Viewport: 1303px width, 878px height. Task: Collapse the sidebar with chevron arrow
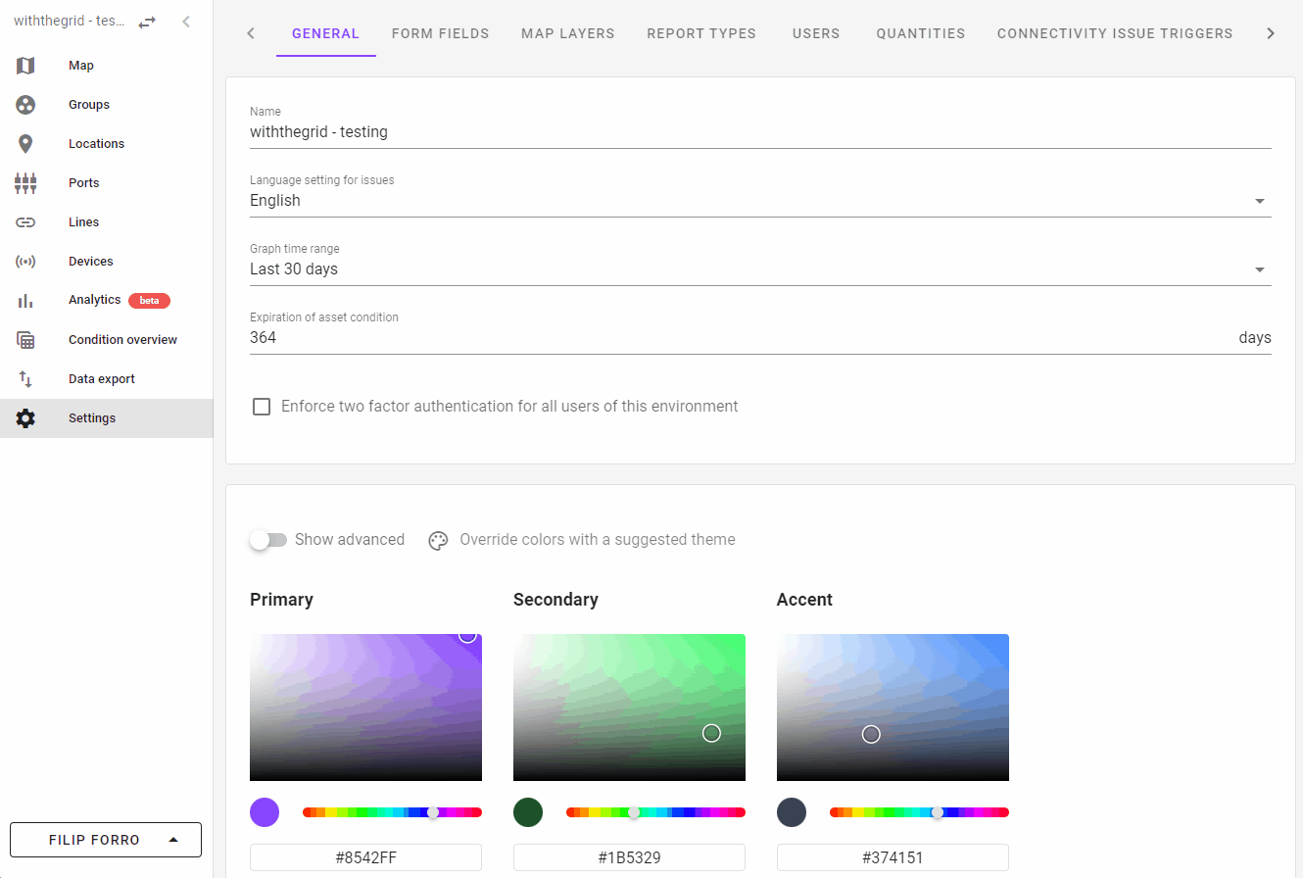(x=186, y=22)
